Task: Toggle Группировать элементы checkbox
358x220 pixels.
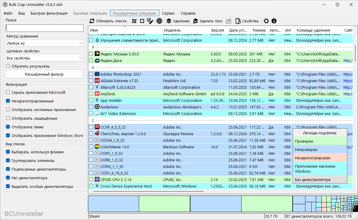Action: (x=8, y=160)
